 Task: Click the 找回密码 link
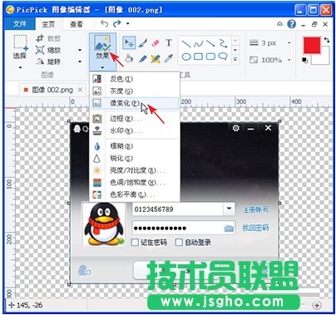(255, 228)
